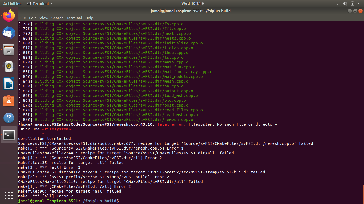
Task: Maximize the terminal window
Action: click(355, 11)
